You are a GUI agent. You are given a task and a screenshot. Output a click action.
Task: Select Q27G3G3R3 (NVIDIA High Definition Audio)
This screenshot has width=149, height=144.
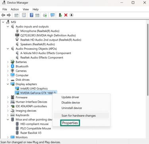tap(48, 35)
